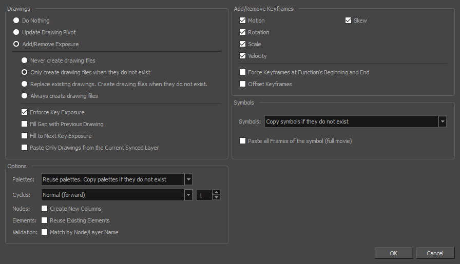
Task: Select the Do Nothing radio option
Action: tap(16, 21)
